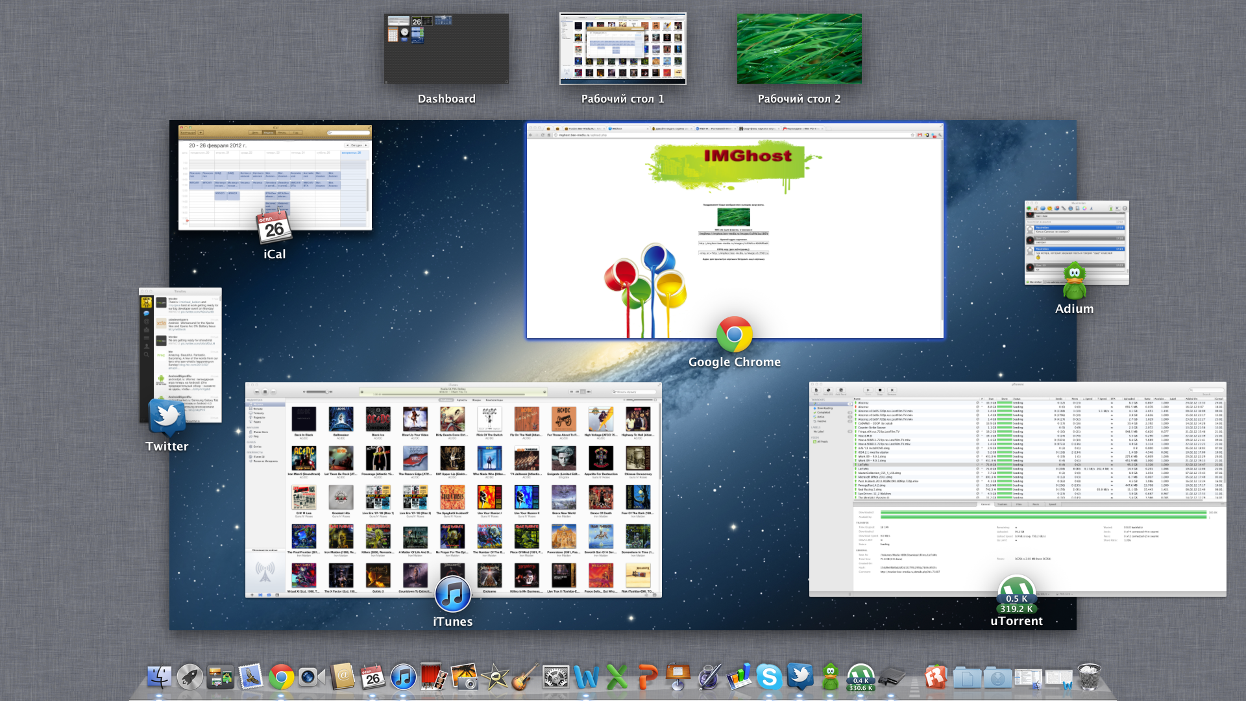
Task: Restore minimized Word document from Dock
Action: (x=1058, y=679)
